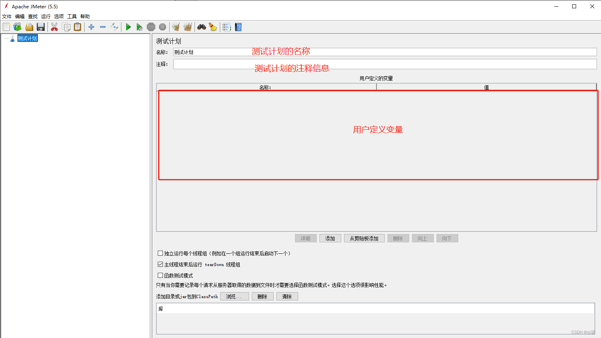Open the 工具 menu
This screenshot has height=338, width=601.
[x=72, y=17]
